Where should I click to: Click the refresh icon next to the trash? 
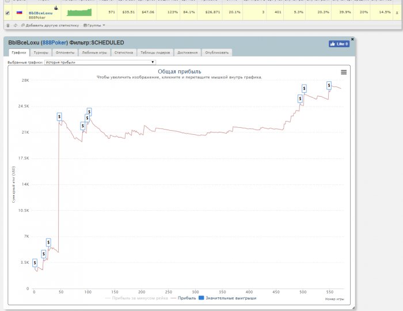15,25
